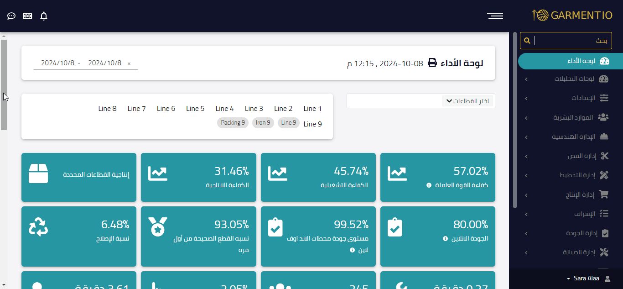Screen dimensions: 623x289
Task: Expand إدارة الجودة submenu chevron
Action: [x=526, y=233]
